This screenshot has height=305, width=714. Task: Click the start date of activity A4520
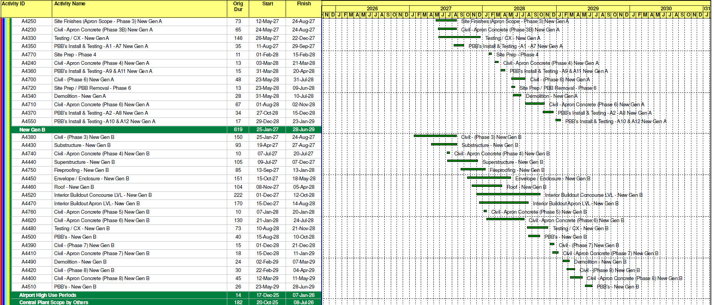tap(268, 195)
